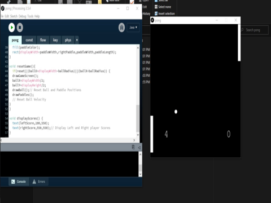The height and width of the screenshot is (203, 271).
Task: Close the pong game window
Action: [235, 20]
